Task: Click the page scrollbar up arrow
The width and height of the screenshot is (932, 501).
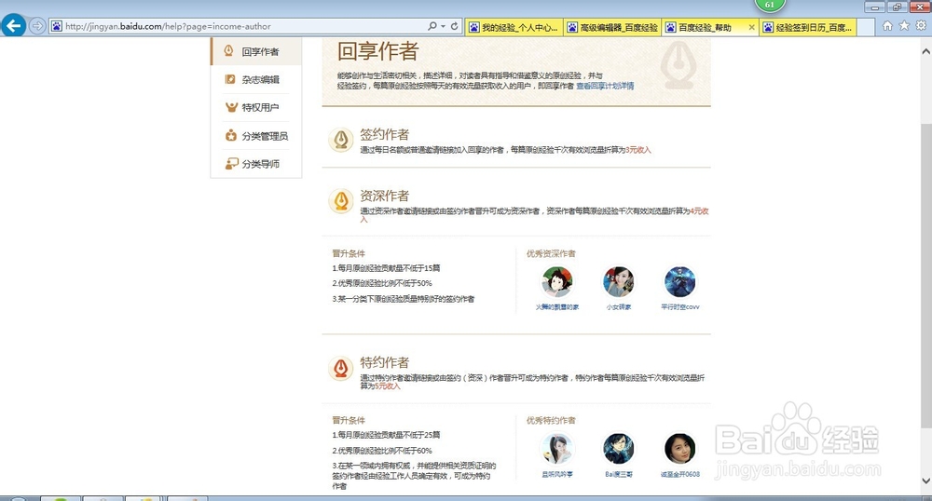Action: pyautogui.click(x=926, y=51)
